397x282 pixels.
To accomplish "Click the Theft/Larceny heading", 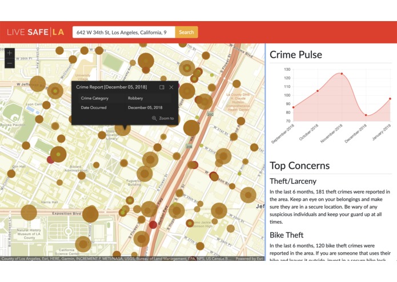I will pos(293,181).
